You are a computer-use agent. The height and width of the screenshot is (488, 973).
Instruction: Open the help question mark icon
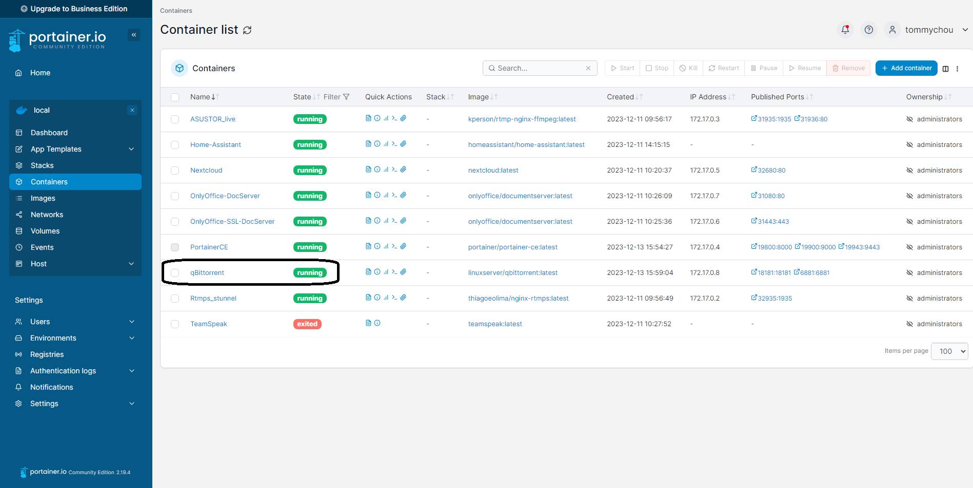coord(869,30)
